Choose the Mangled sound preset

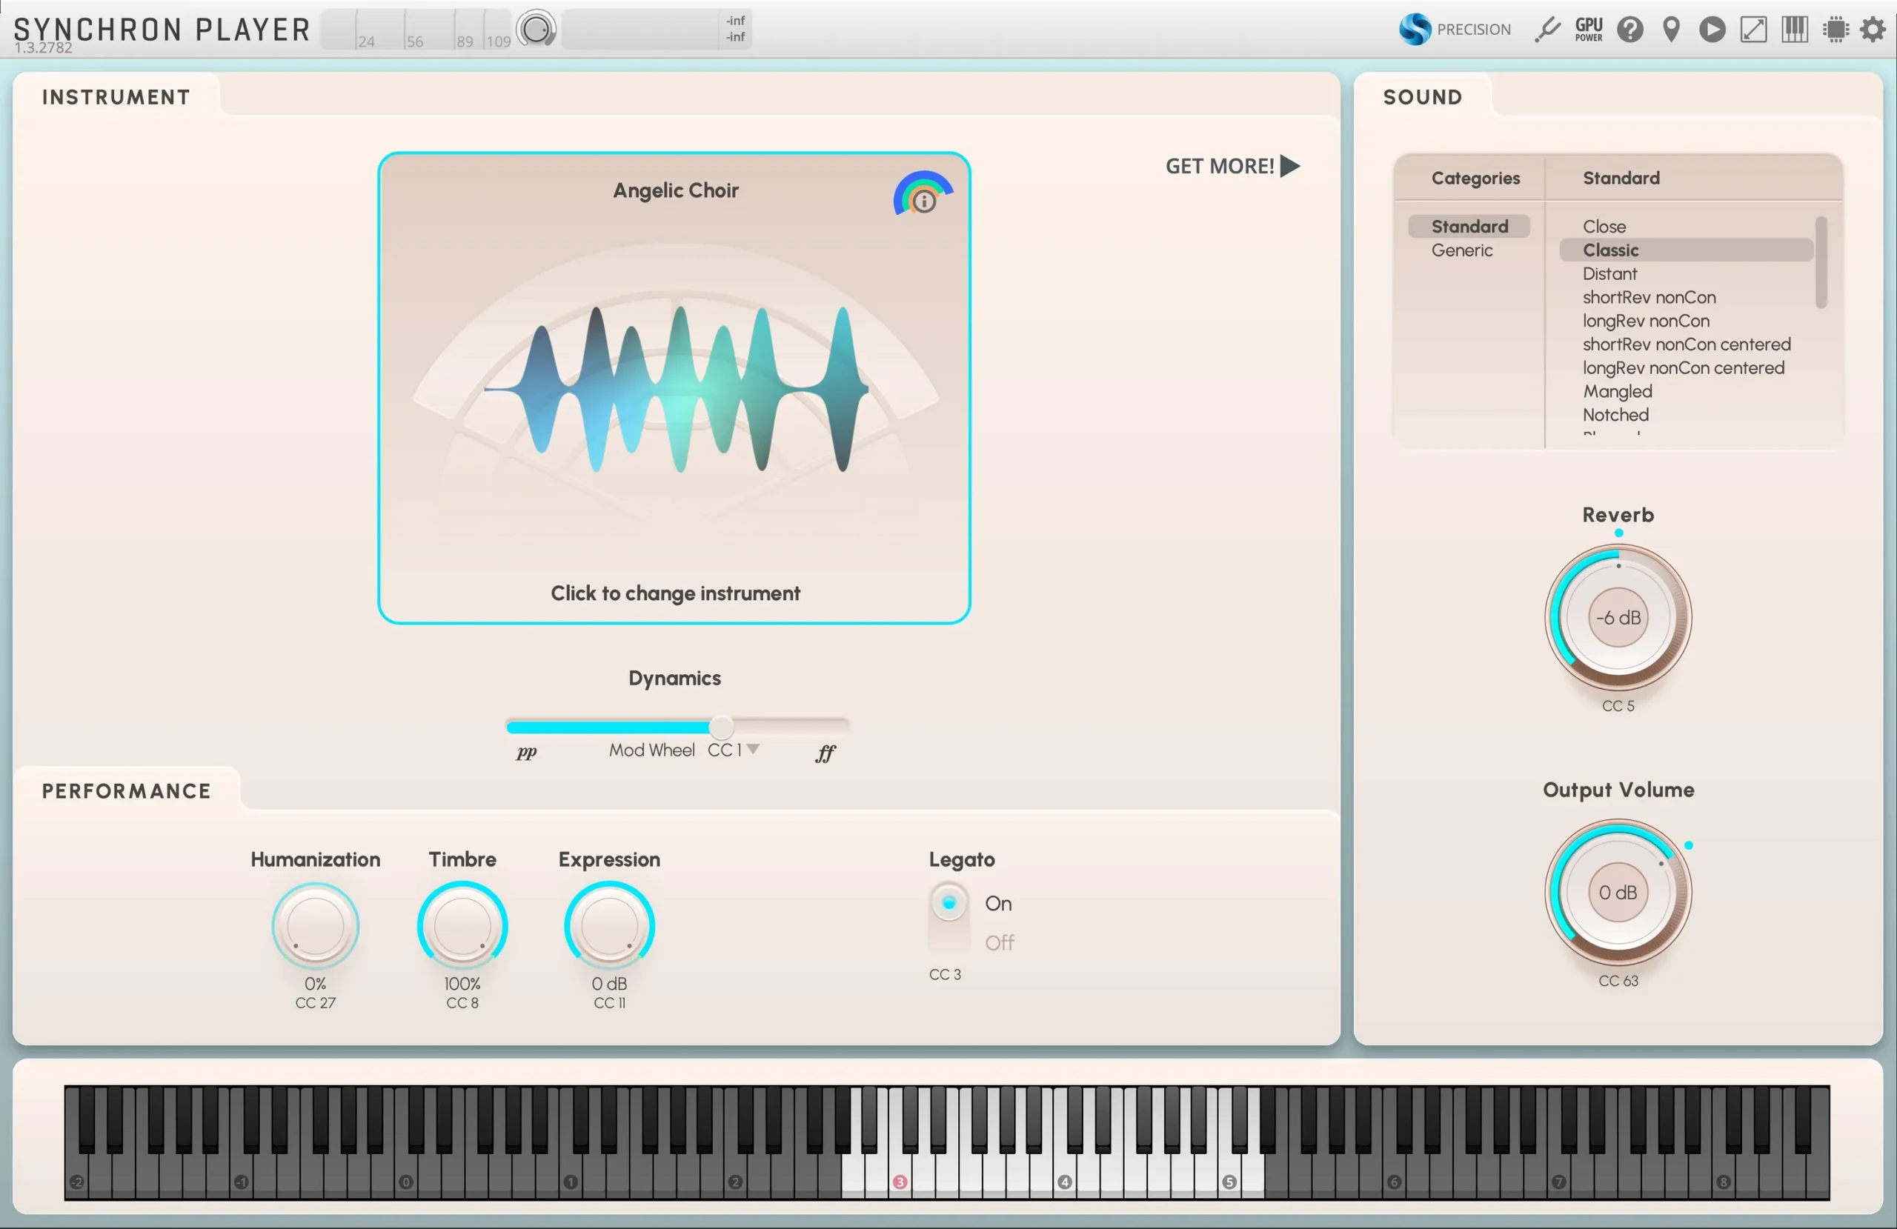1617,391
